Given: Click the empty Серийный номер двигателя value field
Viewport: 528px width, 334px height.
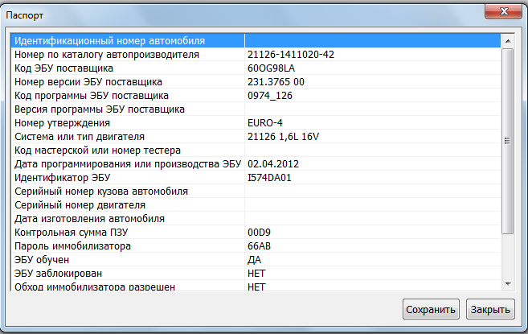Looking at the screenshot, I should (x=370, y=204).
